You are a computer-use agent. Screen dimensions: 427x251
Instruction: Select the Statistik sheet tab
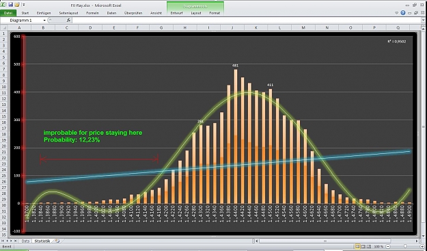point(42,241)
